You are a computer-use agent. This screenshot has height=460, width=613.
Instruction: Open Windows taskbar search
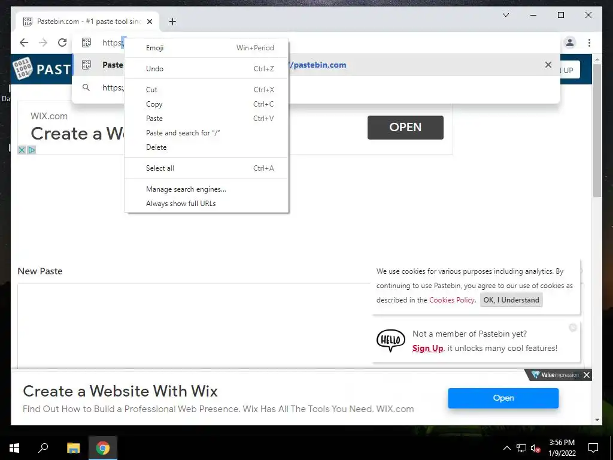(x=43, y=448)
